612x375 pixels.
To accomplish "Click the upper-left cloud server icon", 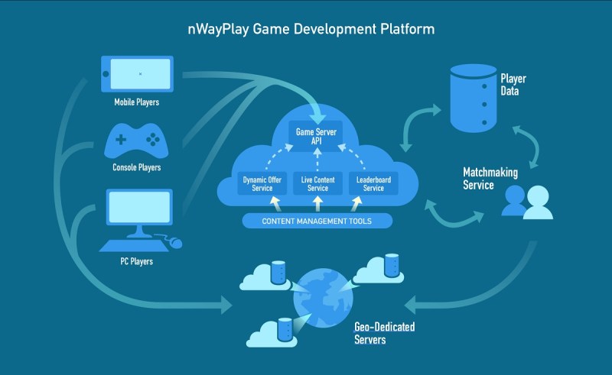I will click(265, 276).
